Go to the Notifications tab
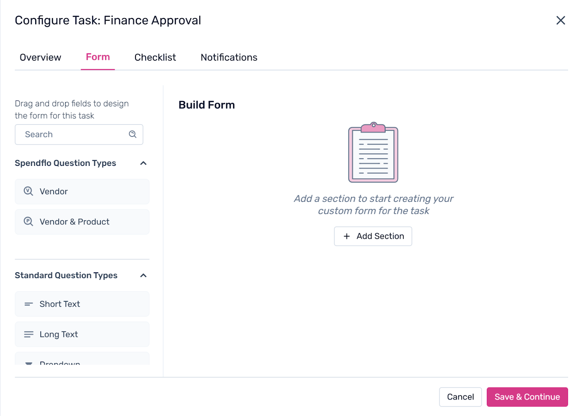The height and width of the screenshot is (416, 580). click(229, 57)
